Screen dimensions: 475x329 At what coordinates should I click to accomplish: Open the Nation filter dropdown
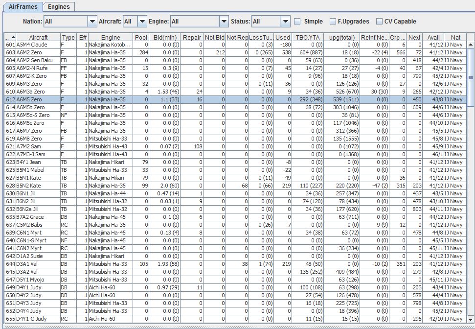92,22
